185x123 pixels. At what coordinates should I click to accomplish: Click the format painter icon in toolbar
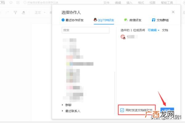pos(15,12)
